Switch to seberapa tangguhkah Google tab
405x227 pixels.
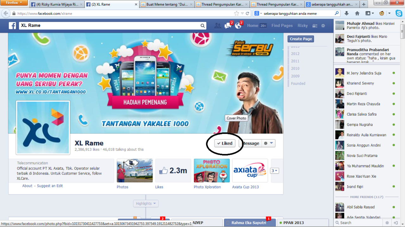pyautogui.click(x=332, y=4)
